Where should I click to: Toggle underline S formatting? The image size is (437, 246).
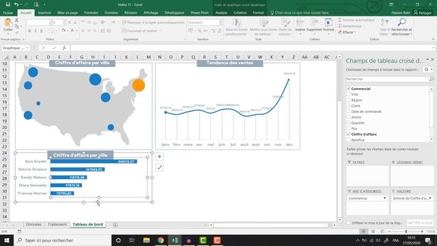[41, 31]
